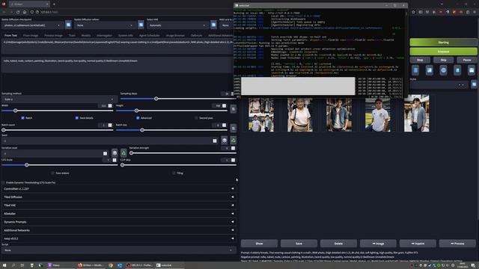Screen dimensions: 479x269
Task: Click the first tool icon below Stop
Action: [415, 70]
